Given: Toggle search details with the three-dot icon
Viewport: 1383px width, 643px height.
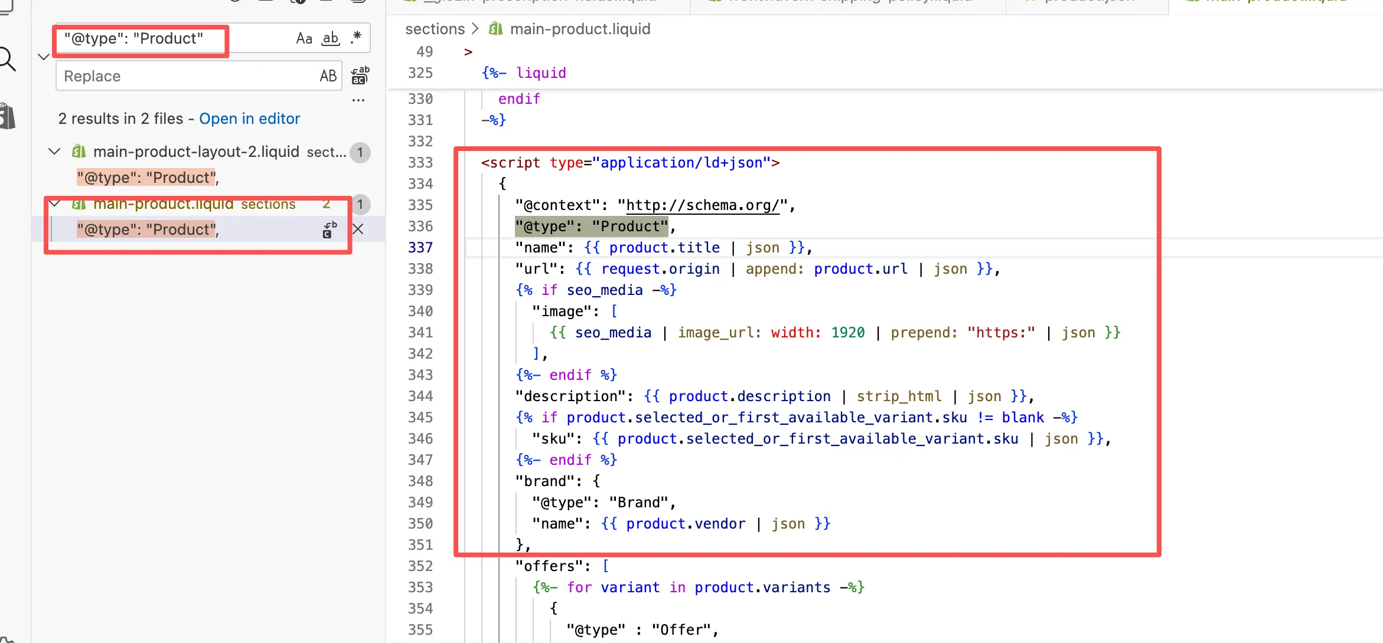Looking at the screenshot, I should pos(358,100).
